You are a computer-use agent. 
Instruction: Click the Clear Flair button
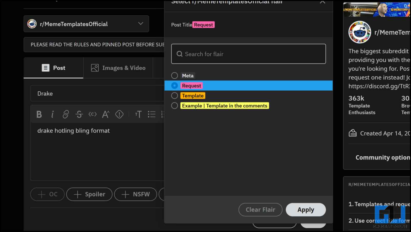260,210
